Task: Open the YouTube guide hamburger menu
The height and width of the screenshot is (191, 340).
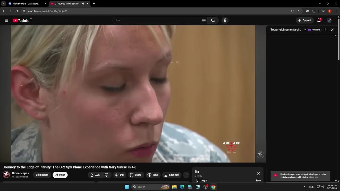Action: pos(6,20)
